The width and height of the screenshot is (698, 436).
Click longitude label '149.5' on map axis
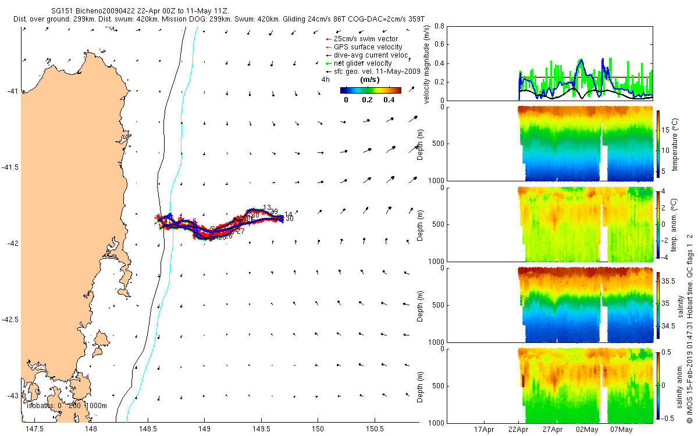coord(261,429)
